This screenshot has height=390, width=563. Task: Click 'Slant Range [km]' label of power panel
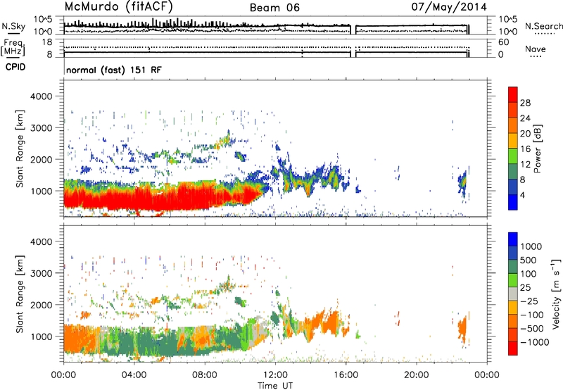(x=20, y=149)
